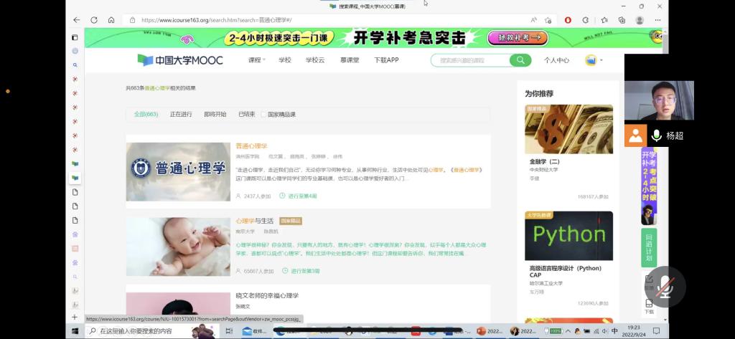Click 下载 phone icon on floating sidebar
The height and width of the screenshot is (339, 735).
coord(649,306)
